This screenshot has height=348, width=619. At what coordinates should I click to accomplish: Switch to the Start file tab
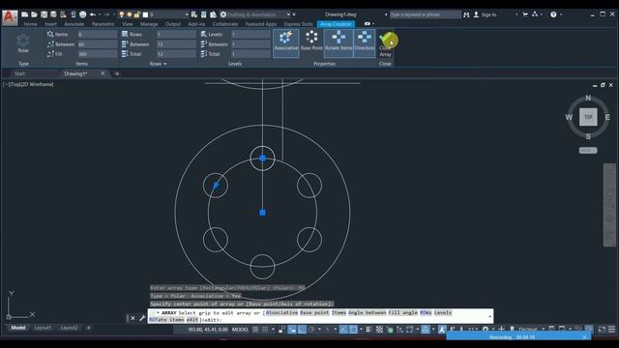pos(19,73)
